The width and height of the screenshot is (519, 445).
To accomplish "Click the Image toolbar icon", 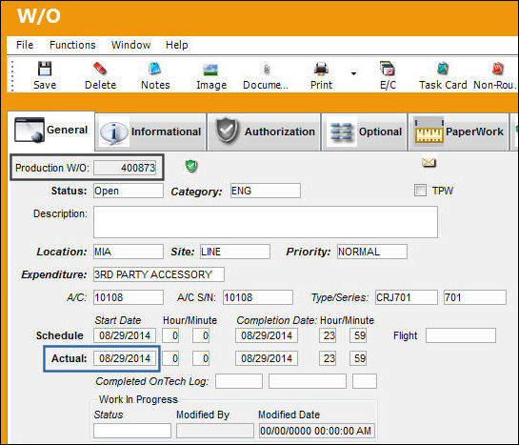I will point(210,70).
